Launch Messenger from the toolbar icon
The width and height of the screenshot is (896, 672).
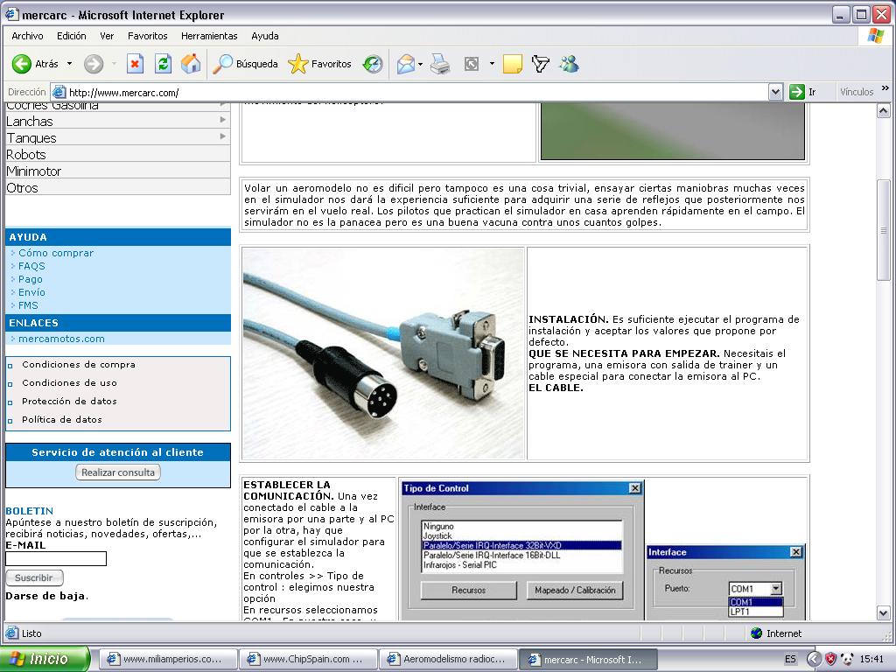click(569, 64)
